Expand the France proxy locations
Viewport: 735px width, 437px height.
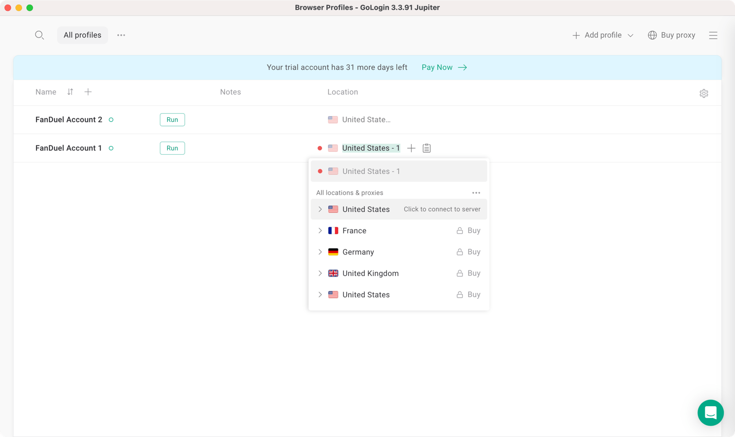tap(320, 231)
